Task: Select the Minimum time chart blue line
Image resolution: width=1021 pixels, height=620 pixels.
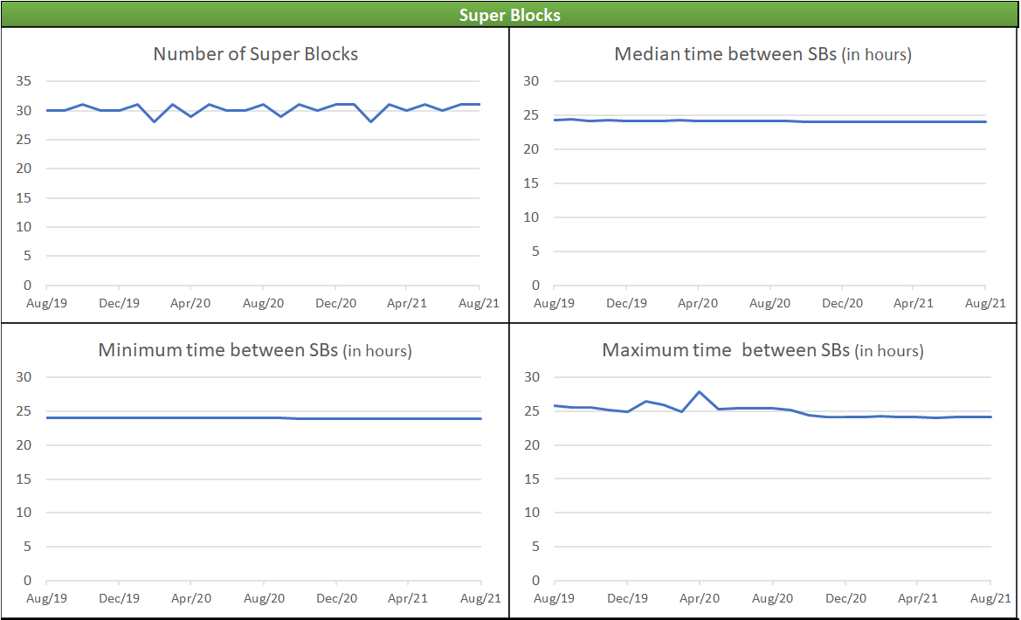Action: click(x=263, y=418)
